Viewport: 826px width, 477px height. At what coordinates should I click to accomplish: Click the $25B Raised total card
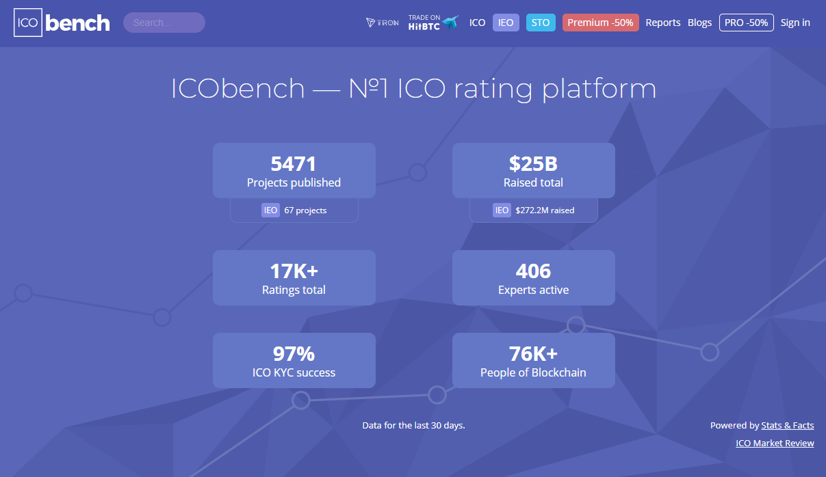point(533,170)
